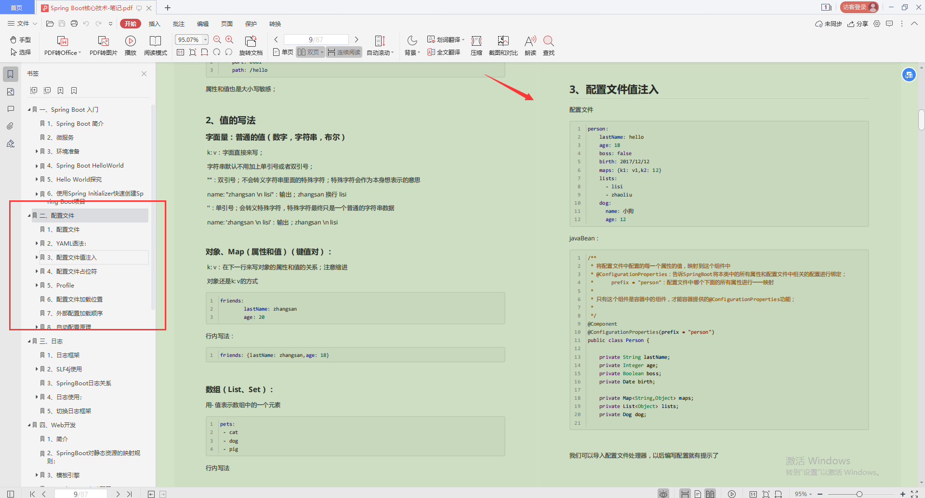Set actual size 1:1 view

click(x=180, y=52)
